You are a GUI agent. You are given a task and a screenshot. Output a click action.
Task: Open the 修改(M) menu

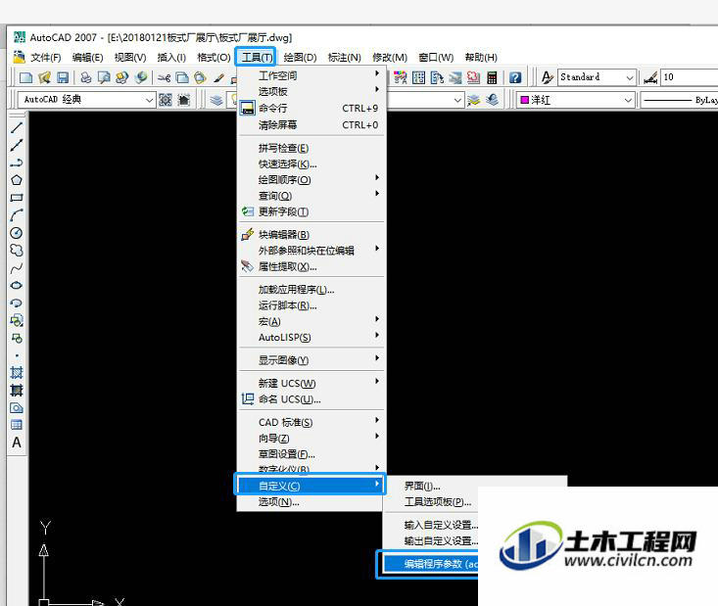390,57
